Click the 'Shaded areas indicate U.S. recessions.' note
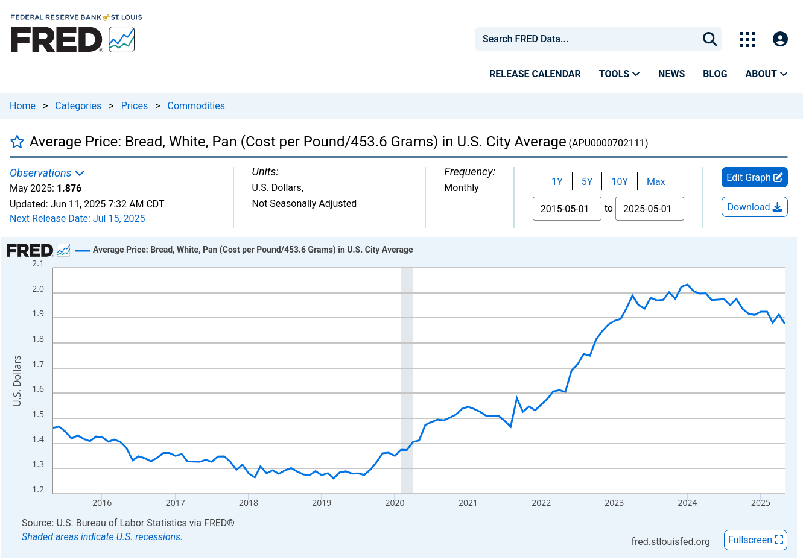Screen dimensions: 803x560 pos(102,536)
